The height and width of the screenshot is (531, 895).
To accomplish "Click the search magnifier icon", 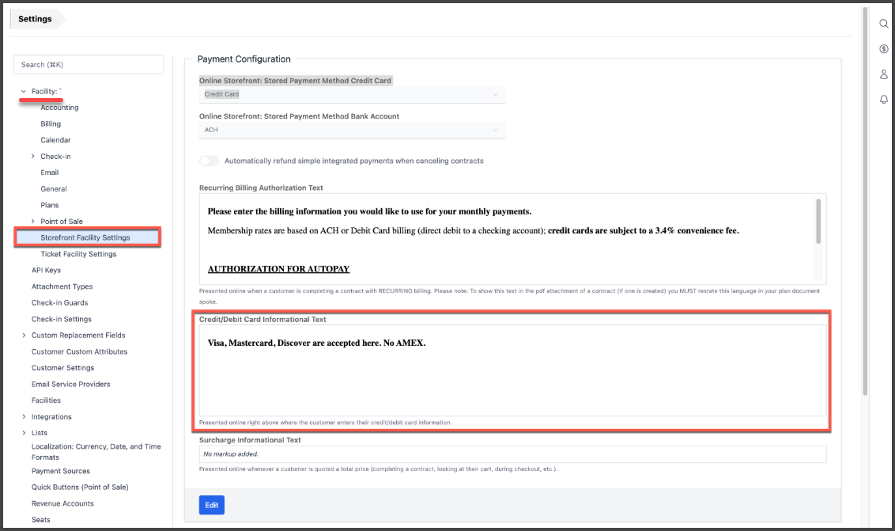I will (x=884, y=24).
